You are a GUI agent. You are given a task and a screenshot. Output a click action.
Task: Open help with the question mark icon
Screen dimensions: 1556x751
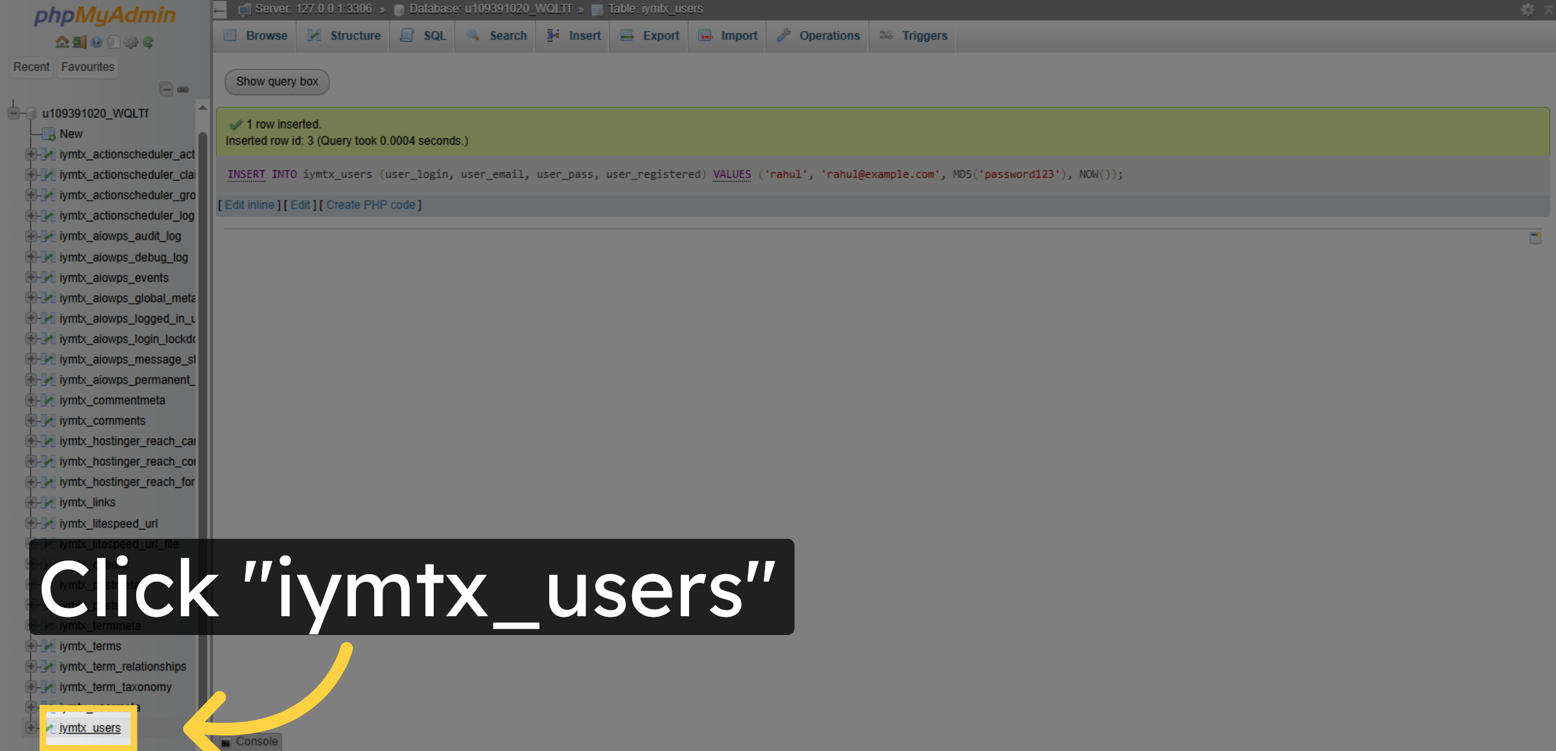point(97,41)
